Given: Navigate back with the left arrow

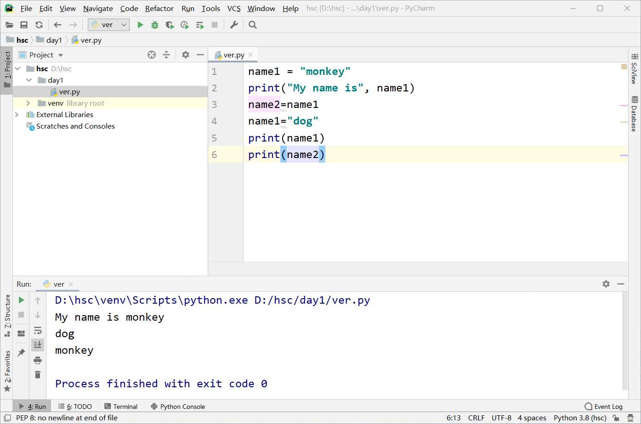Looking at the screenshot, I should [57, 25].
